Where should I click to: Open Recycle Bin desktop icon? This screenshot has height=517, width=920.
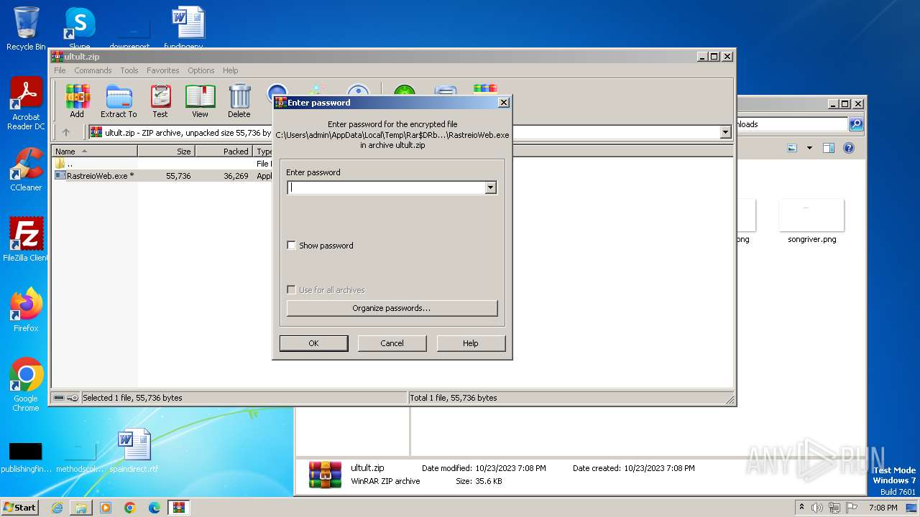click(26, 29)
